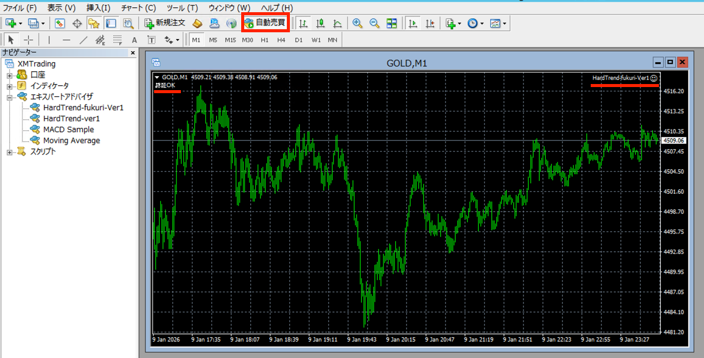Close the ナビゲーター panel
This screenshot has height=358, width=704.
[x=133, y=53]
